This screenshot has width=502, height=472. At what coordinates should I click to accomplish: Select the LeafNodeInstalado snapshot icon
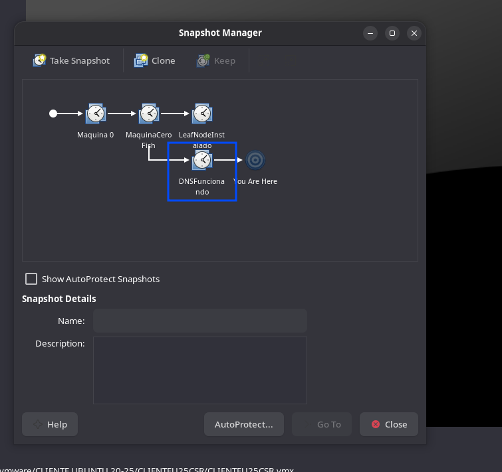(202, 114)
